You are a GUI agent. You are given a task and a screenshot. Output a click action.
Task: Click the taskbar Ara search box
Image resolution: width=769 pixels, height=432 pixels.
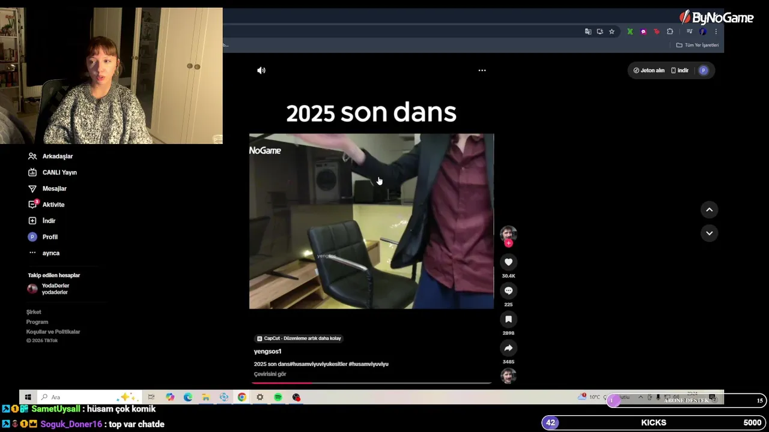(x=89, y=397)
